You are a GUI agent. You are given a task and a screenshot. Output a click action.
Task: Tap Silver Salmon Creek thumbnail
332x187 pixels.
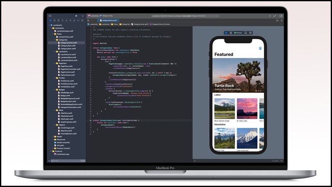[x=225, y=108]
